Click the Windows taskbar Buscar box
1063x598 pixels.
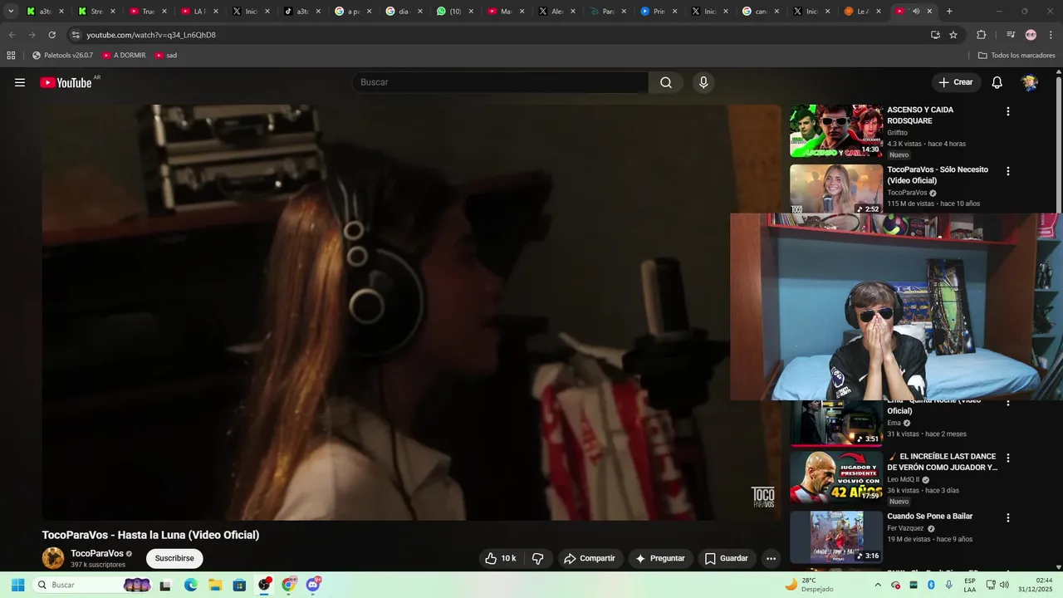click(x=93, y=585)
